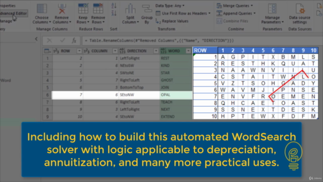This screenshot has width=323, height=182.
Task: Click Replace Values
Action: point(172,21)
